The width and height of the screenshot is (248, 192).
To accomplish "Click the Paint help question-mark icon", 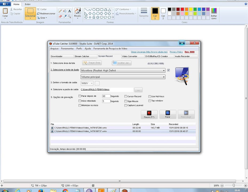I will click(246, 4).
